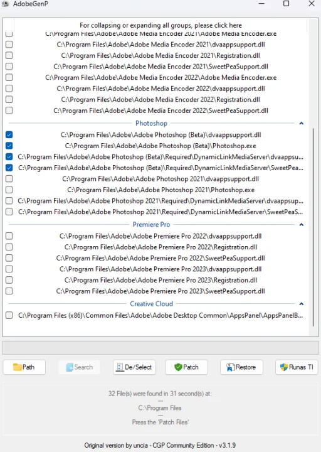
Task: Check Media Encoder 2021 SweetPeaSupport.dll checkbox
Action: tap(9, 67)
